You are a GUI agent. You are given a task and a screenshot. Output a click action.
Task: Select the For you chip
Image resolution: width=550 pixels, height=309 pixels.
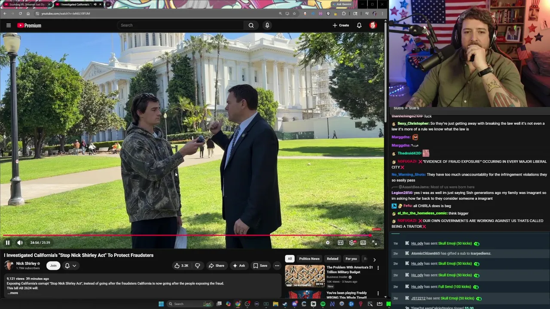coord(351,259)
